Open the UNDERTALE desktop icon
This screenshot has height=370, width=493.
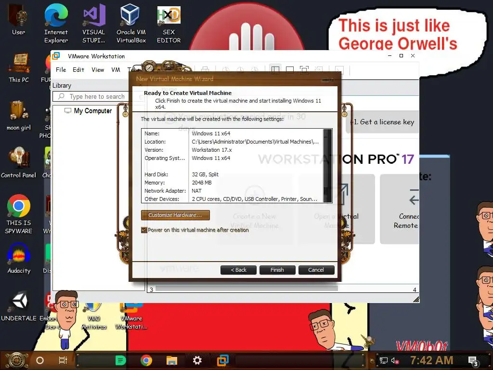[x=19, y=306]
